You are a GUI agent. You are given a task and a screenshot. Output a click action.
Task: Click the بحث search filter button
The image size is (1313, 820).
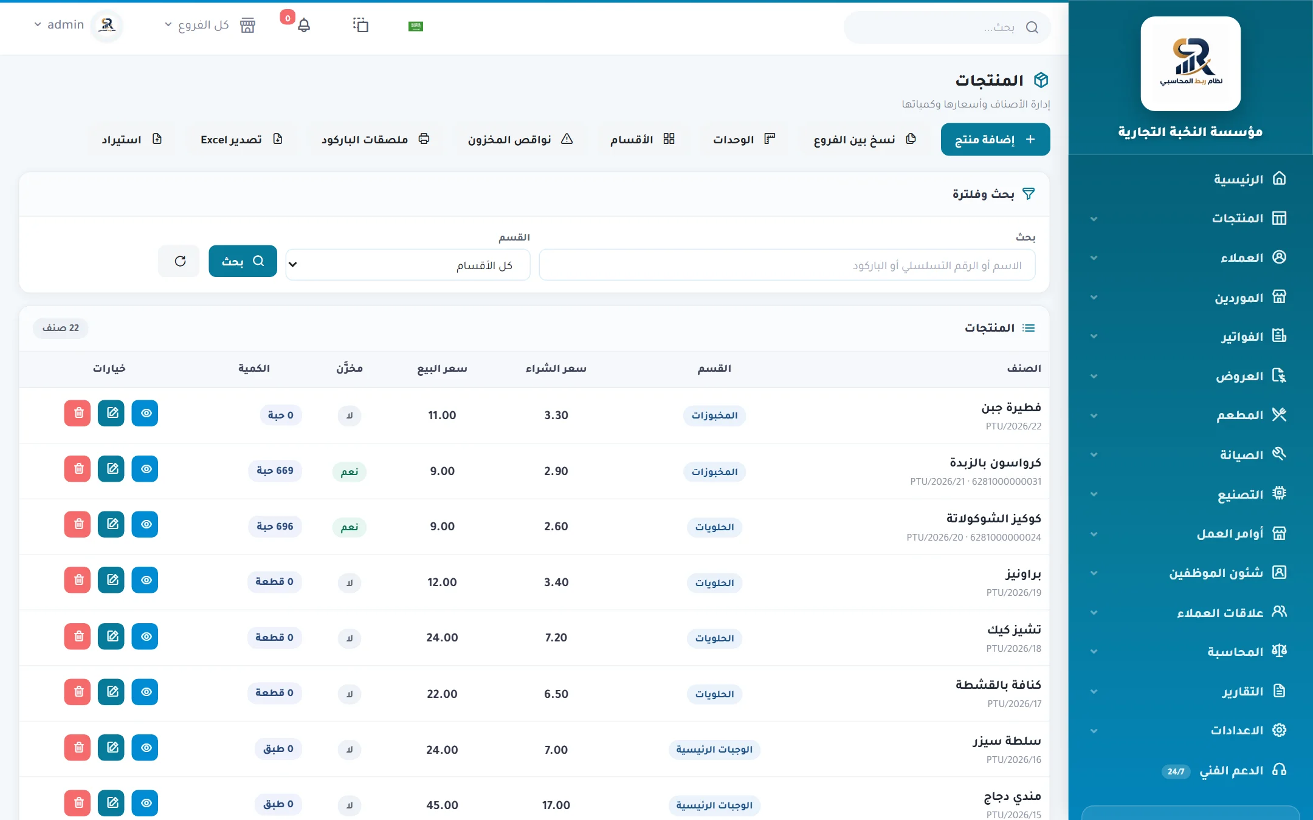pos(243,261)
